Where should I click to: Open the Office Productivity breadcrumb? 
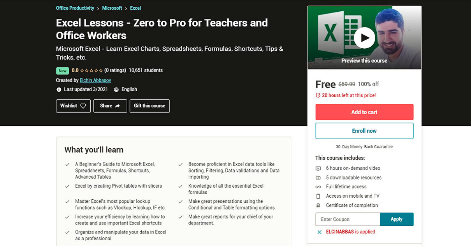pos(75,8)
